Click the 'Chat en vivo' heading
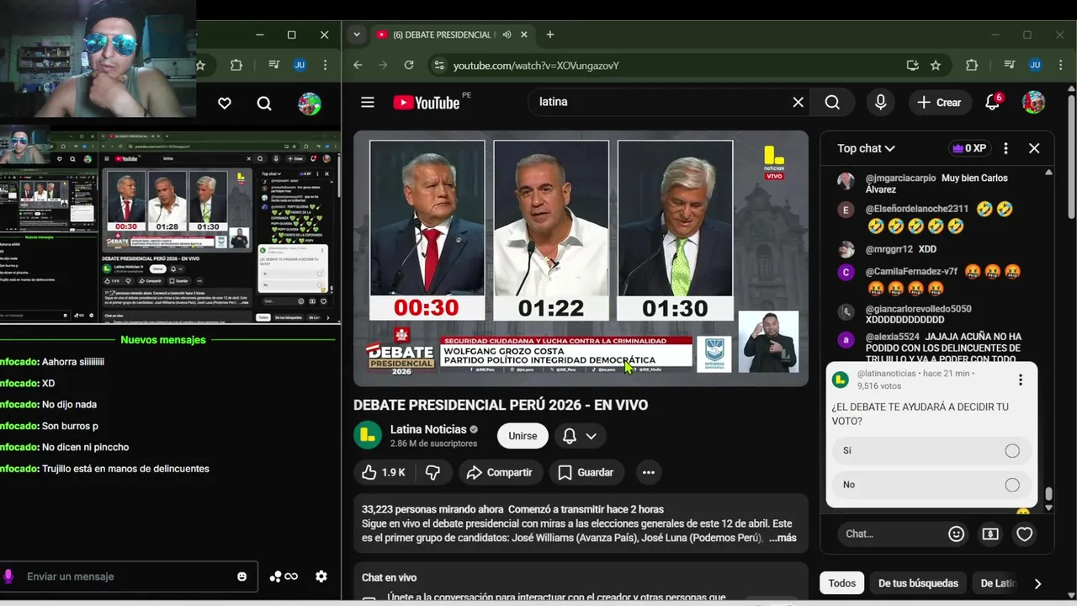Viewport: 1077px width, 606px height. point(389,577)
